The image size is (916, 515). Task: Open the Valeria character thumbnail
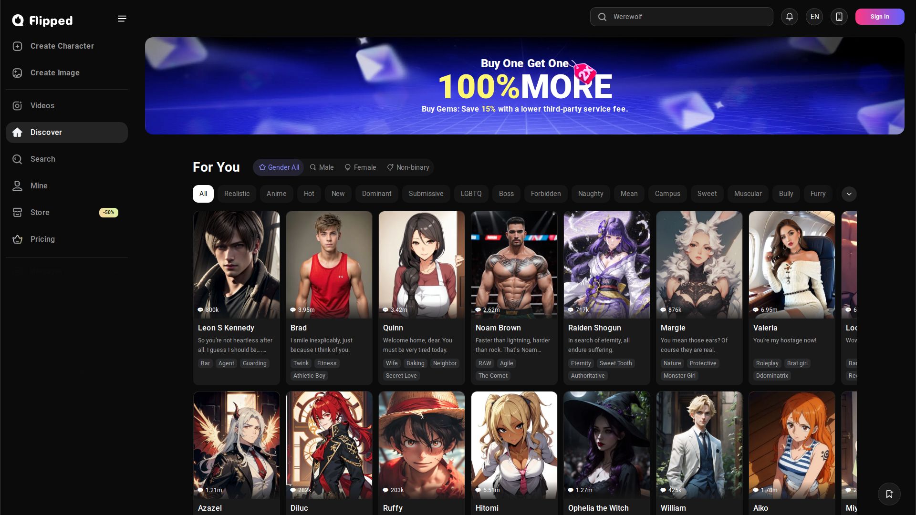pyautogui.click(x=792, y=265)
